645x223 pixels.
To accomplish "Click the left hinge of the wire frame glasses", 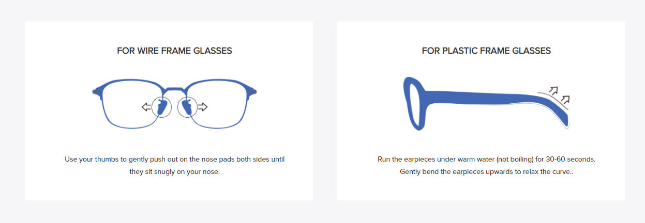I will tap(97, 92).
